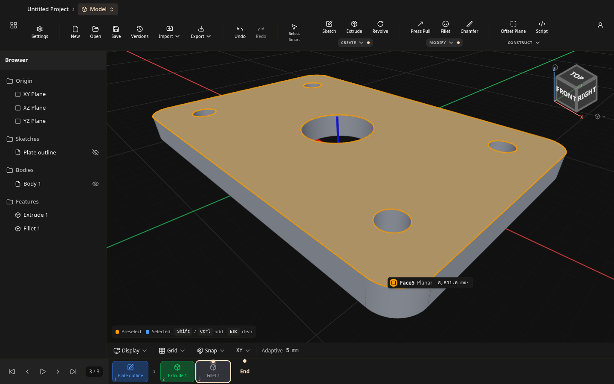The height and width of the screenshot is (384, 614).
Task: Expand the MODIFY tools menu
Action: coord(444,43)
